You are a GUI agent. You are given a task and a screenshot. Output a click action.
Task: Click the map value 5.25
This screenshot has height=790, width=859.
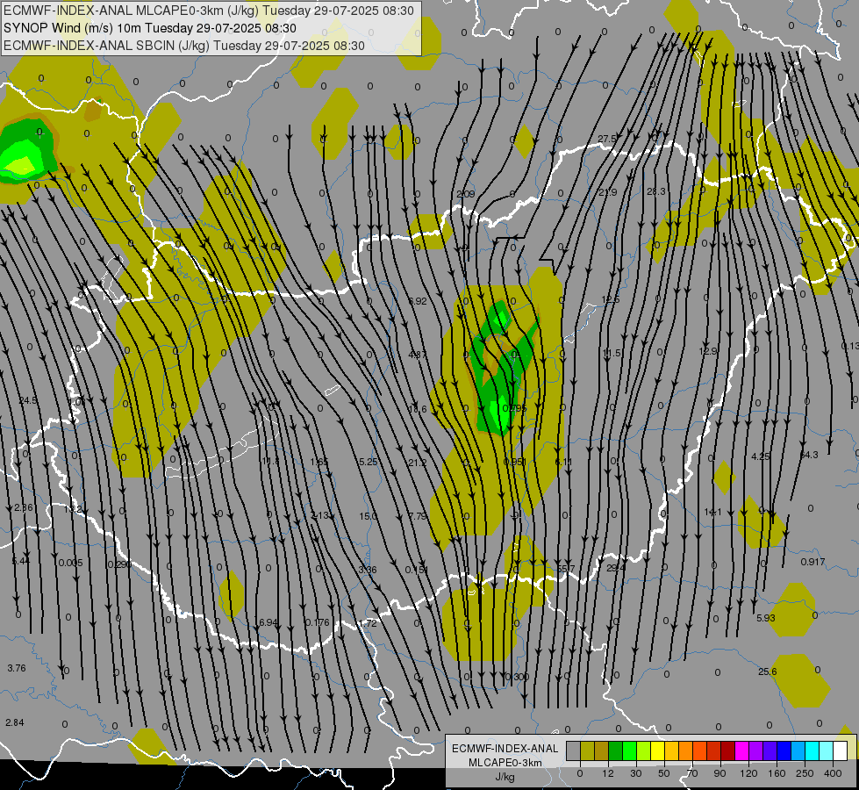click(369, 463)
